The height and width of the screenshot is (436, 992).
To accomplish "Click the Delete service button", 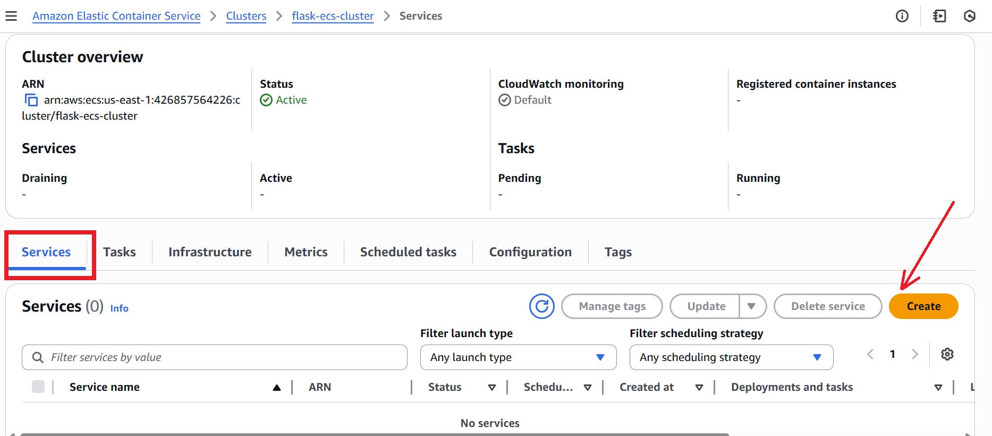I will pos(828,306).
